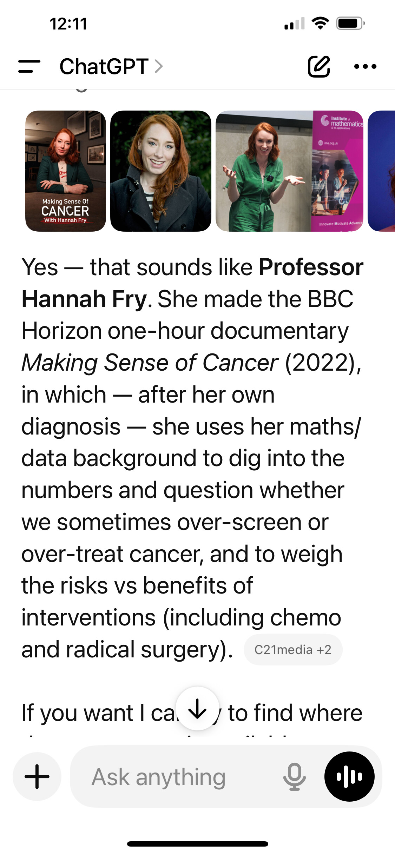Tap the Wi-Fi status icon
This screenshot has height=855, width=395.
pyautogui.click(x=320, y=24)
